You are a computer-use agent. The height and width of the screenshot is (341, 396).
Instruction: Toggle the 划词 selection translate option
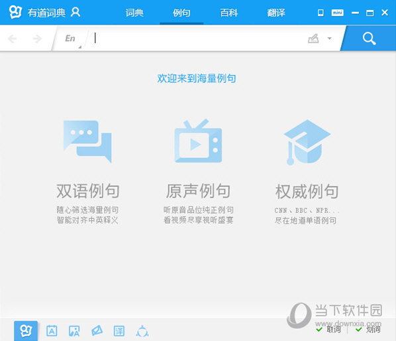(368, 329)
